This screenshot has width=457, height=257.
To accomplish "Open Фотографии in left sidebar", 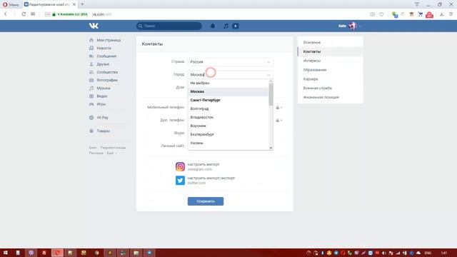I will [107, 80].
